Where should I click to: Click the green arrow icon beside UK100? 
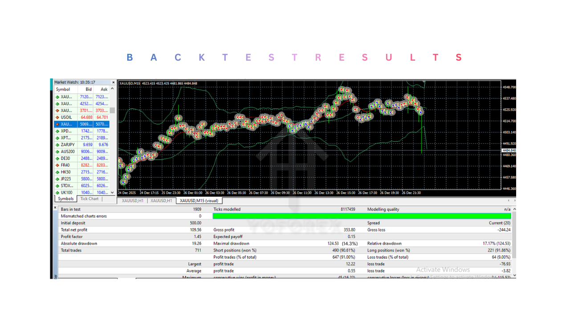[x=57, y=193]
